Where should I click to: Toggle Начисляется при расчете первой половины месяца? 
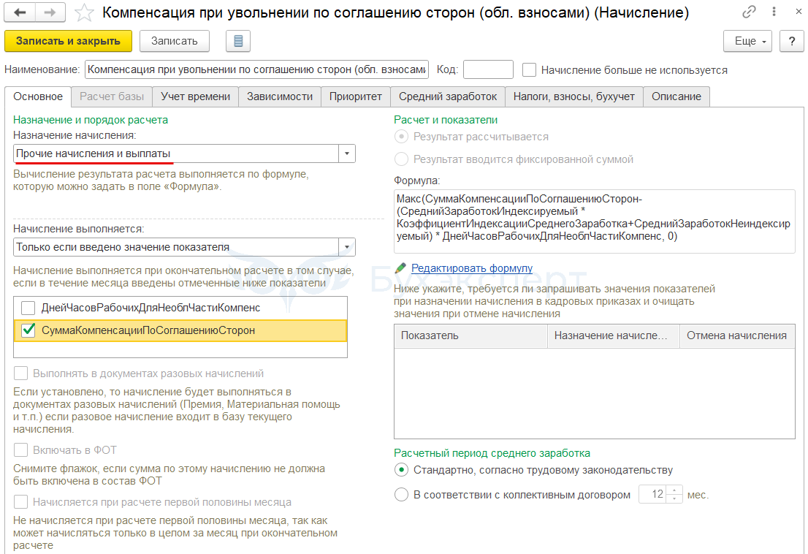click(x=20, y=502)
